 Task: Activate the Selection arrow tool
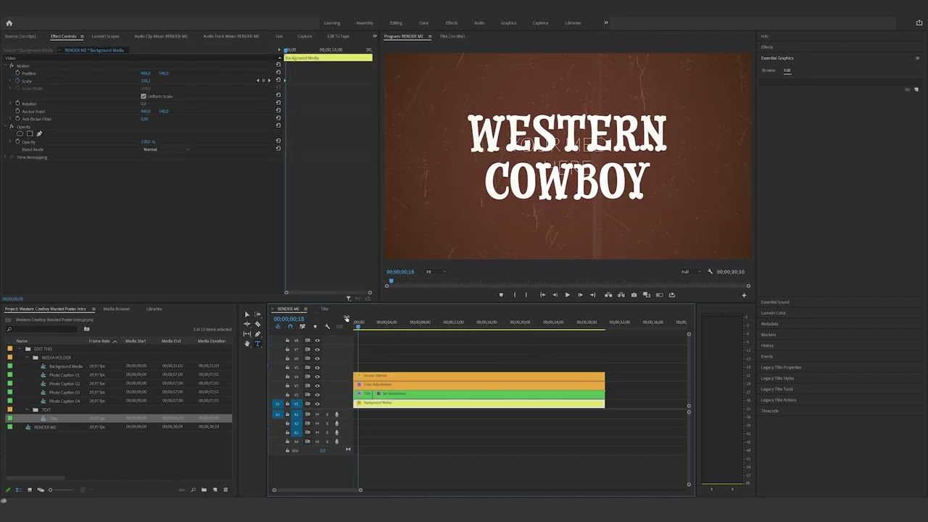247,315
